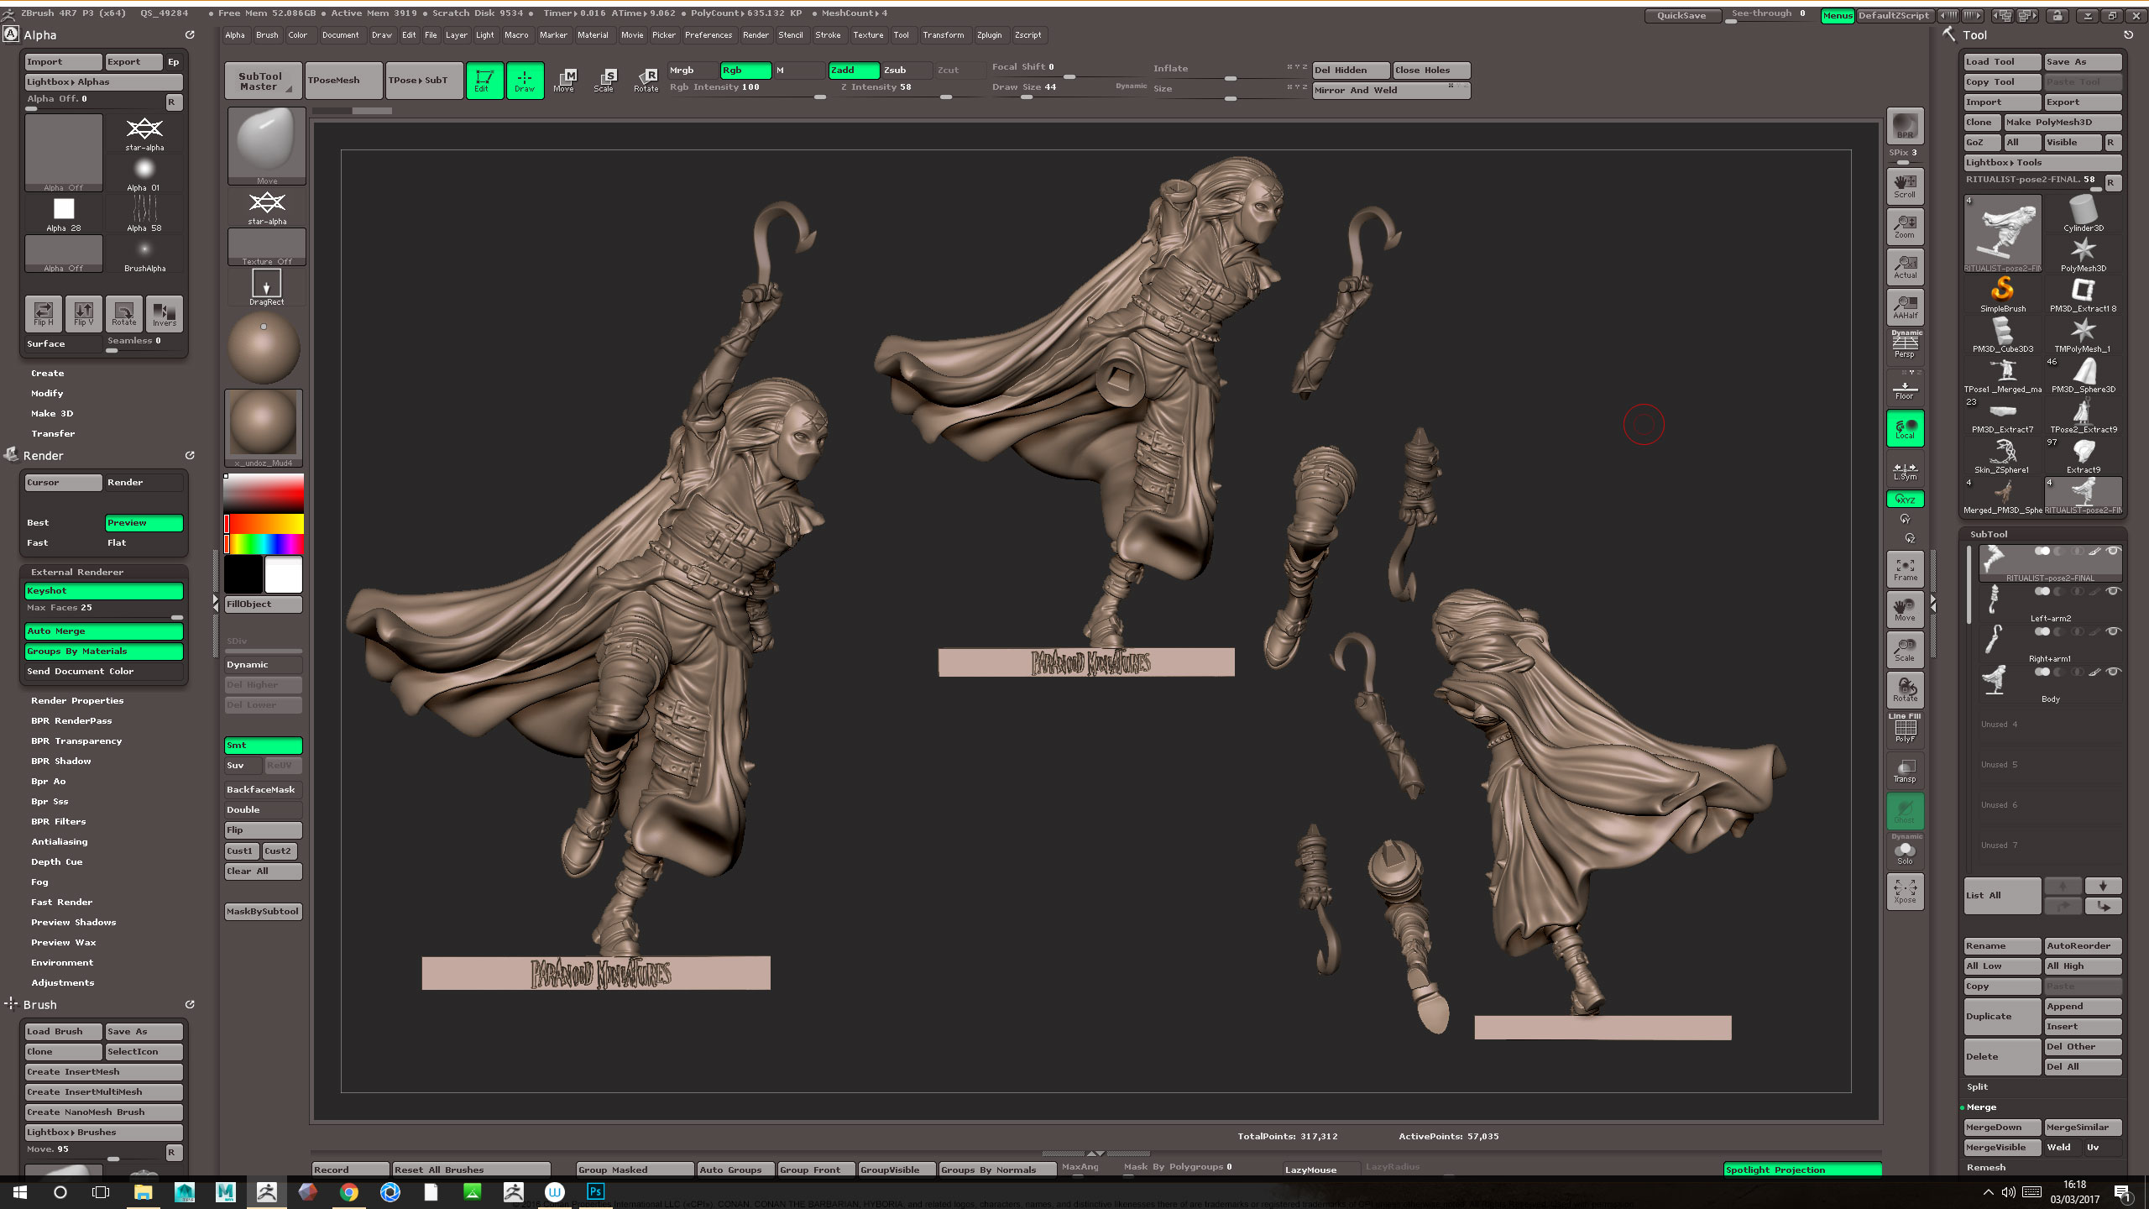Click the Zoom canvas icon
Viewport: 2149px width, 1209px height.
coord(1905,226)
